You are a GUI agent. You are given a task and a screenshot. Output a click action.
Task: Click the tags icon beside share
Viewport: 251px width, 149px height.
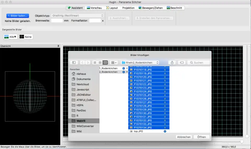pos(182,63)
